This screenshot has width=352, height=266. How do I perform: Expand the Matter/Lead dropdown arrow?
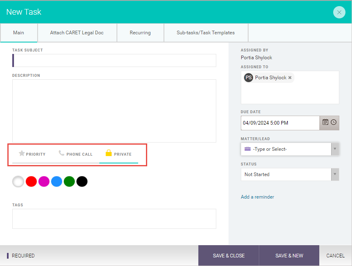[x=335, y=149]
